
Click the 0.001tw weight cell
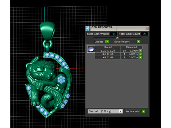pos(134,54)
